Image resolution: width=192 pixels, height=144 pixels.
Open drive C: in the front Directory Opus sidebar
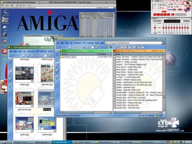click(57, 53)
